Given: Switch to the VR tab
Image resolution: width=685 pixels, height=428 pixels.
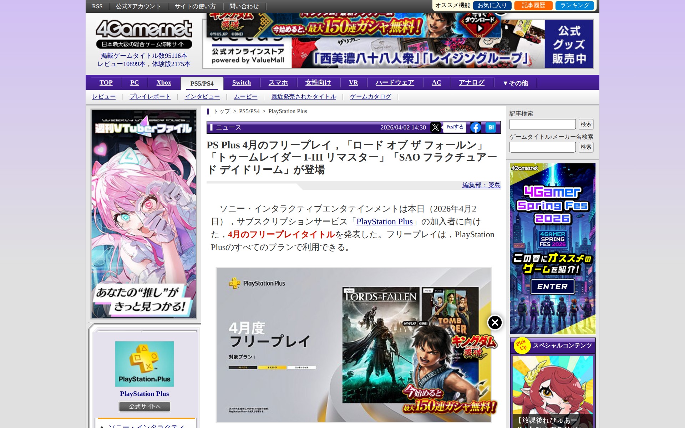Looking at the screenshot, I should tap(354, 83).
